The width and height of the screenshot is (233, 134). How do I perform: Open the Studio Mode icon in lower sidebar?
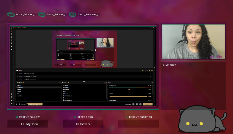[12, 94]
